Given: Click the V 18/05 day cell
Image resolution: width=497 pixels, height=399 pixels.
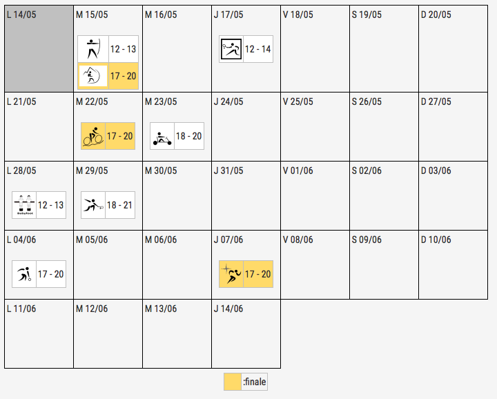Looking at the screenshot, I should (315, 50).
